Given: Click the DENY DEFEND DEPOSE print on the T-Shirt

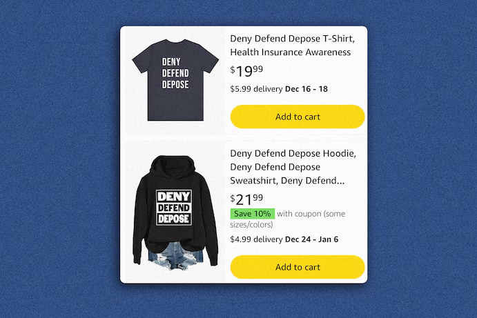Looking at the screenshot, I should (175, 73).
